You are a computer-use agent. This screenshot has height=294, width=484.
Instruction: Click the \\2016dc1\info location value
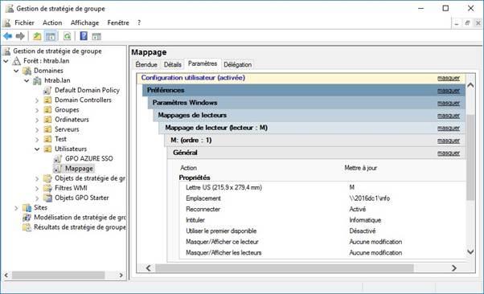tap(370, 198)
